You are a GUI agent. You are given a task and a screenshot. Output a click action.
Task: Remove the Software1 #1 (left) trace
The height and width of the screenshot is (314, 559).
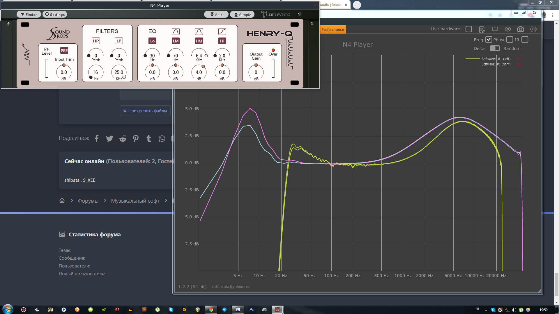tap(518, 59)
